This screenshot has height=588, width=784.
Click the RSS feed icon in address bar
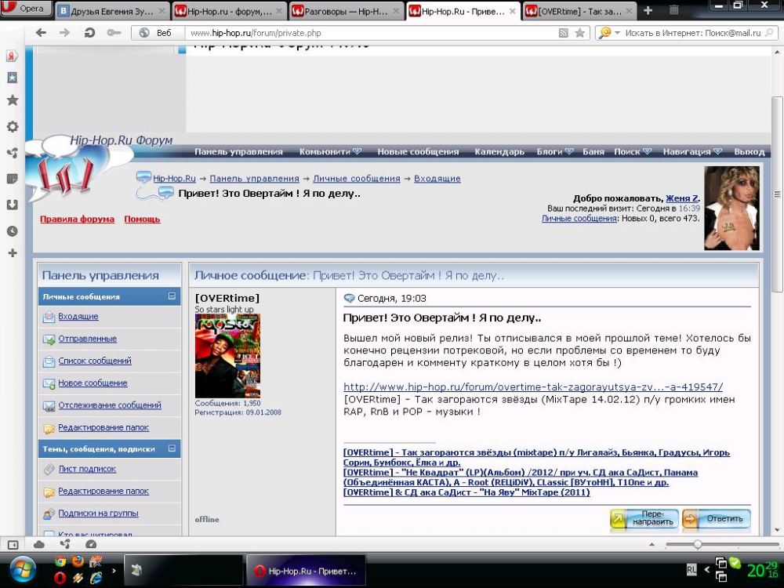(564, 33)
